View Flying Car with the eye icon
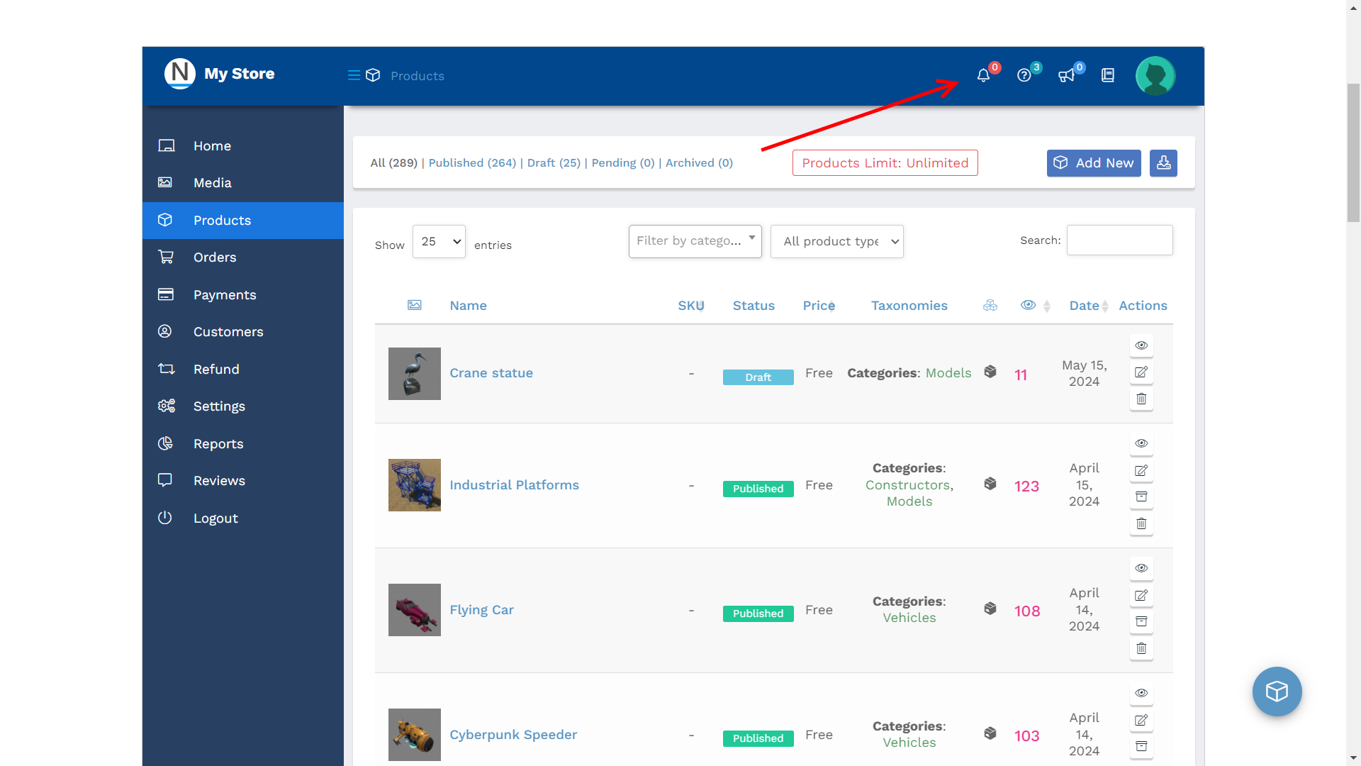The image size is (1361, 766). click(x=1141, y=568)
